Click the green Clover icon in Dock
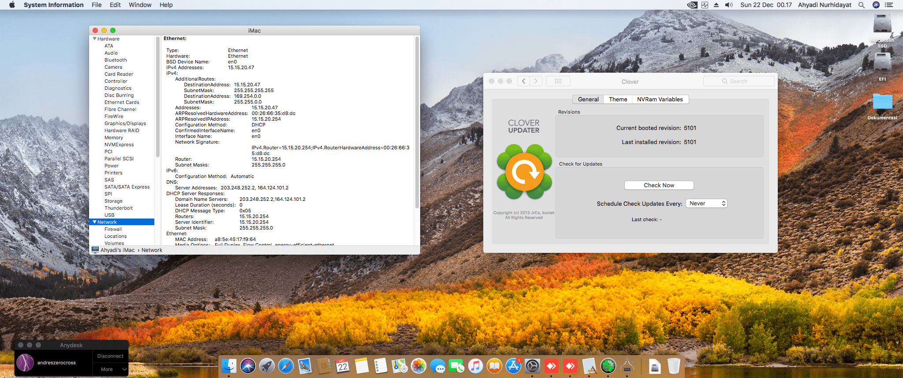 point(608,366)
